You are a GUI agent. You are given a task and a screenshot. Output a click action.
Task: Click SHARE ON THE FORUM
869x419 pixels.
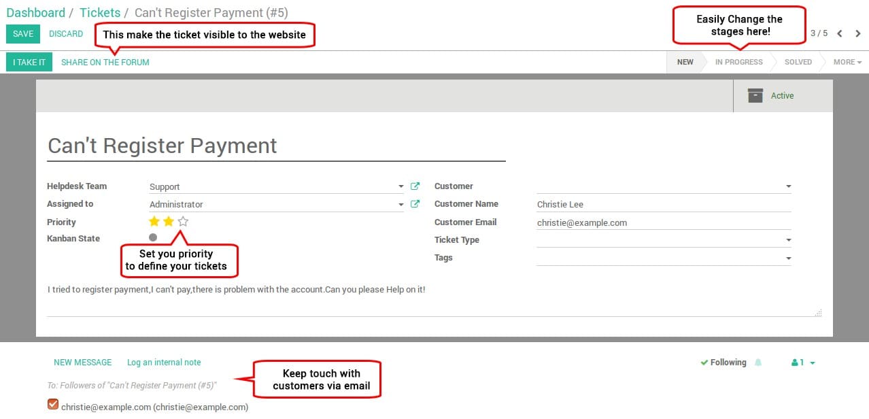(105, 62)
